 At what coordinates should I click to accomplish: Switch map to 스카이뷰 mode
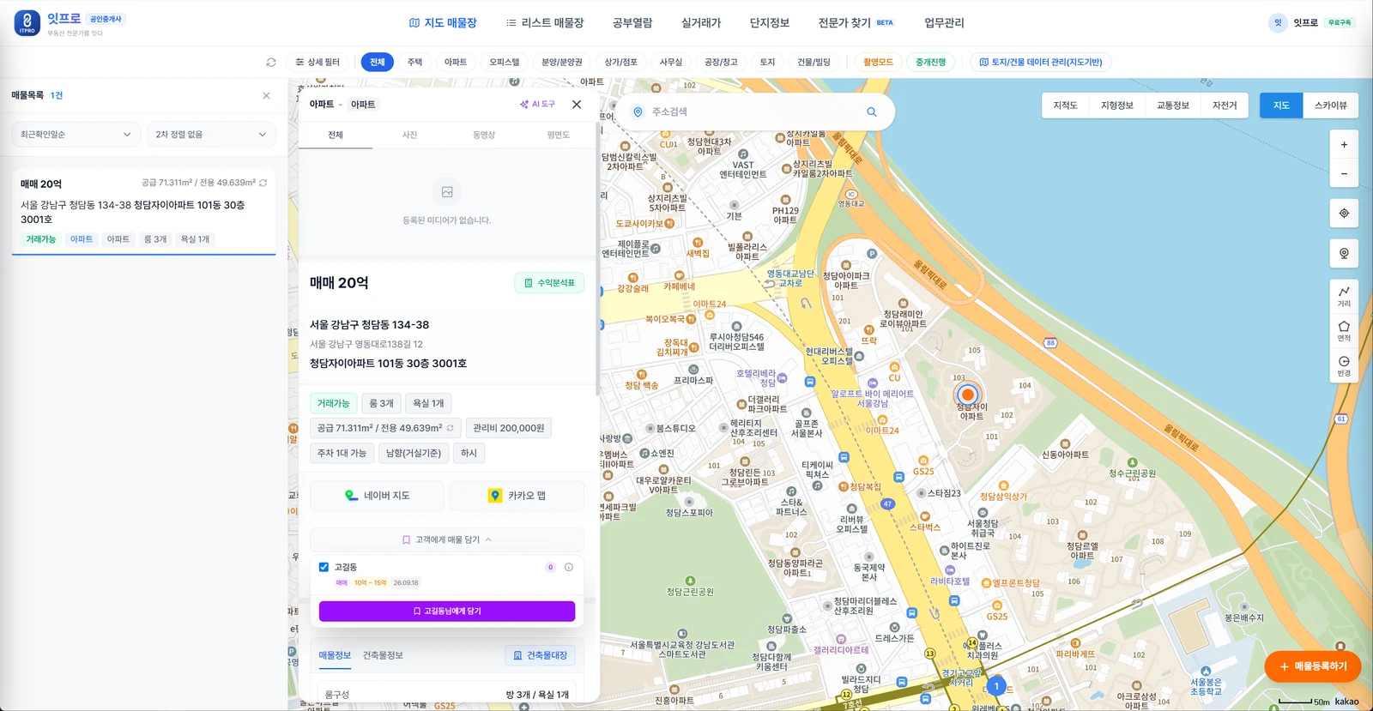1331,105
